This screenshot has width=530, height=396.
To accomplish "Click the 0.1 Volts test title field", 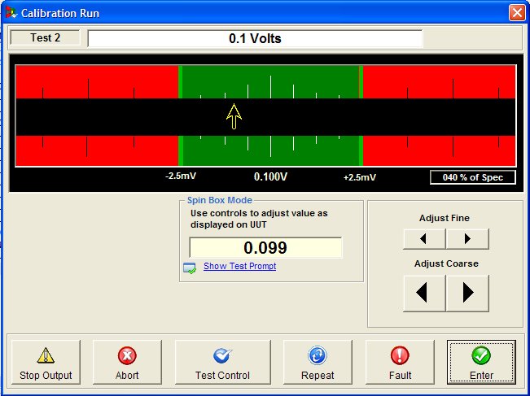I will pos(255,38).
